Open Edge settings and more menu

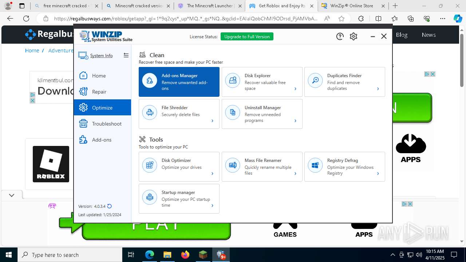point(442,19)
